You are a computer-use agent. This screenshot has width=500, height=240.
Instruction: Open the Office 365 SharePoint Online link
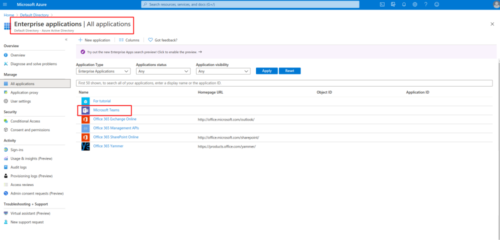[x=116, y=137]
